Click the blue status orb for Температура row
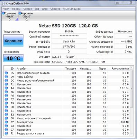This screenshot has height=139, width=137. tap(6, 122)
